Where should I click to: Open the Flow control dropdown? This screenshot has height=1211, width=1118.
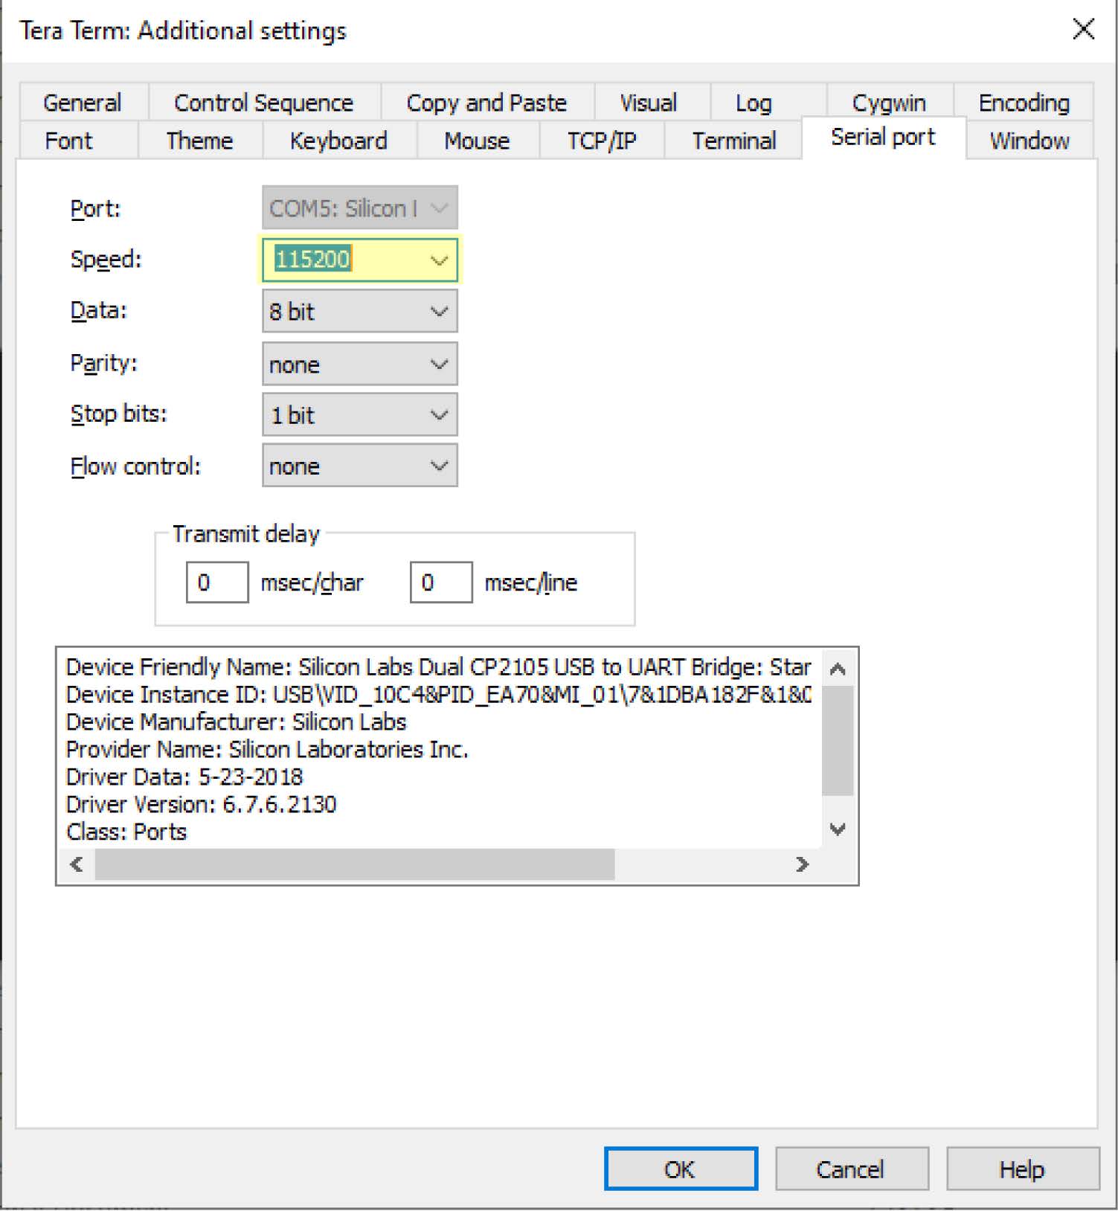click(439, 466)
